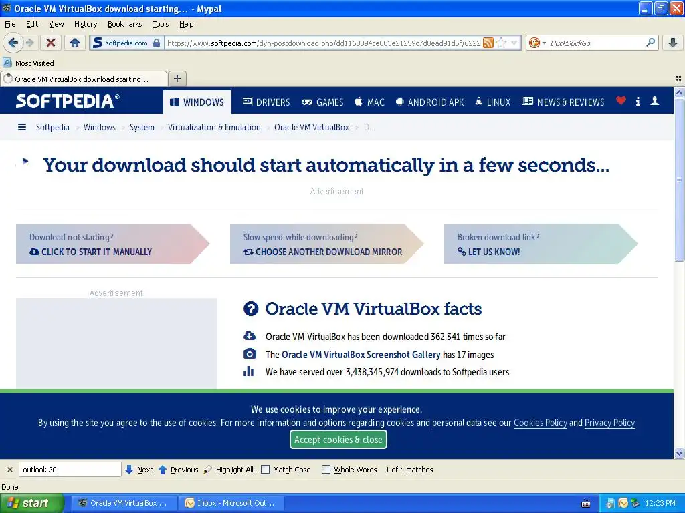Bookmark this page with the star icon

[x=501, y=43]
